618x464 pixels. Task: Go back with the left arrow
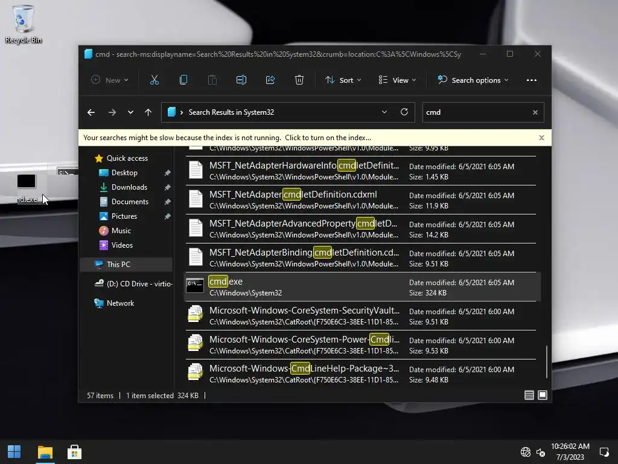point(91,112)
